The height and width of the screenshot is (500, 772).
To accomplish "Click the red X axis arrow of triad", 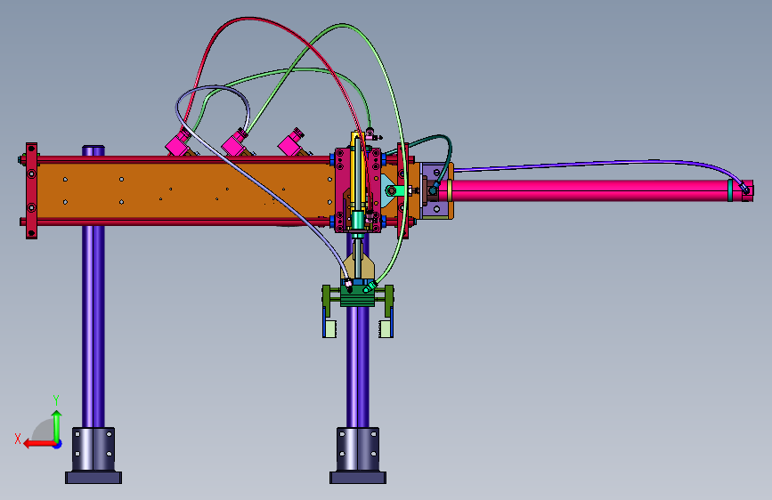I will point(39,443).
